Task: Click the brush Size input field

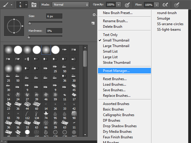Action: tap(54, 16)
